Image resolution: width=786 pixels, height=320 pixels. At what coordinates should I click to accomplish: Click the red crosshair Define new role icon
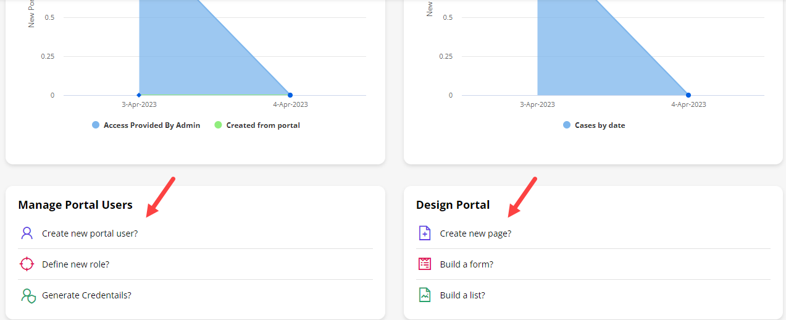pyautogui.click(x=27, y=264)
